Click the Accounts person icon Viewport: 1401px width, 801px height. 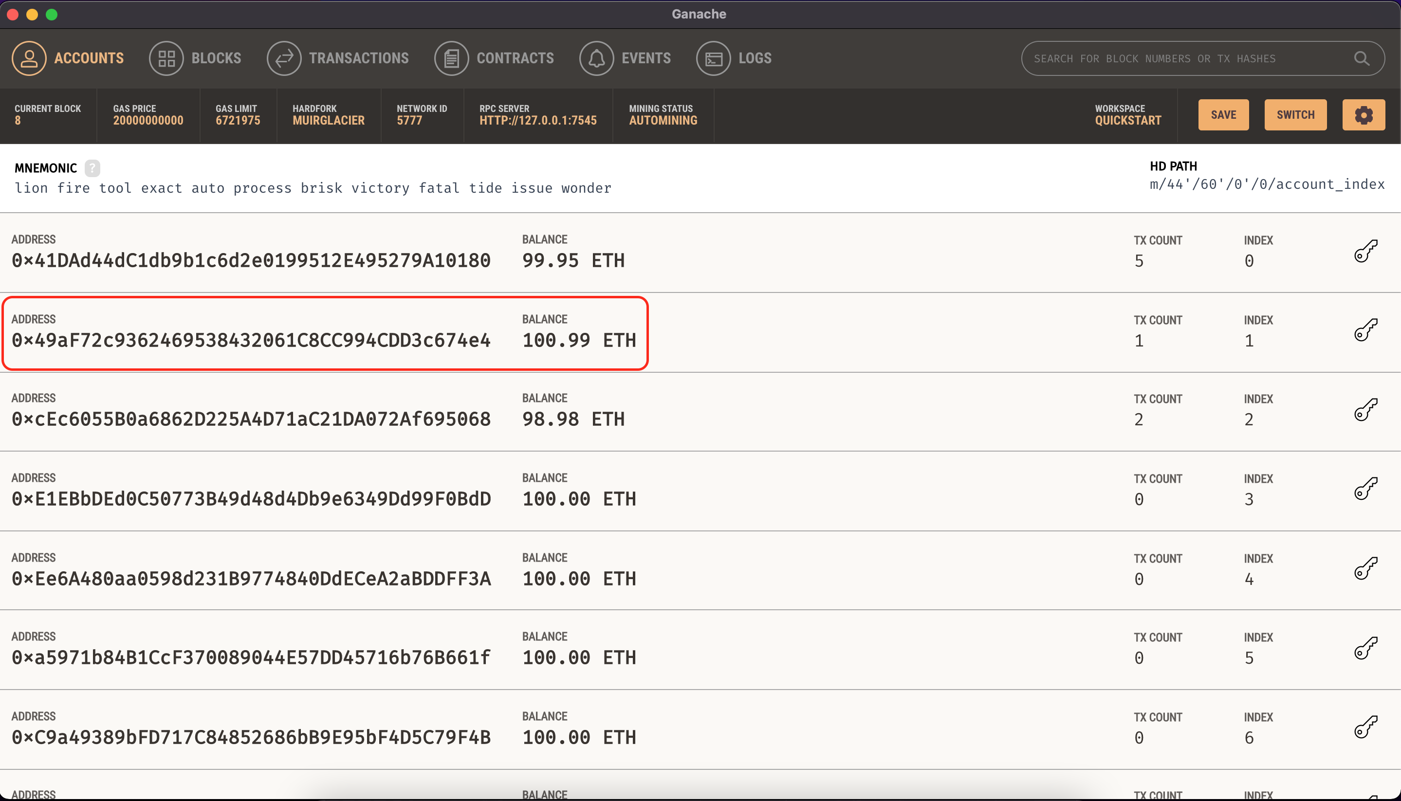[x=29, y=58]
